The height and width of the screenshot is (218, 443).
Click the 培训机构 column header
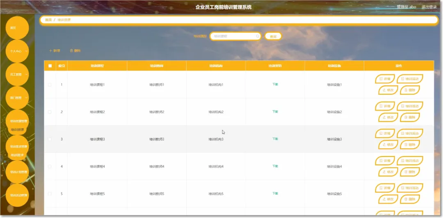(216, 66)
